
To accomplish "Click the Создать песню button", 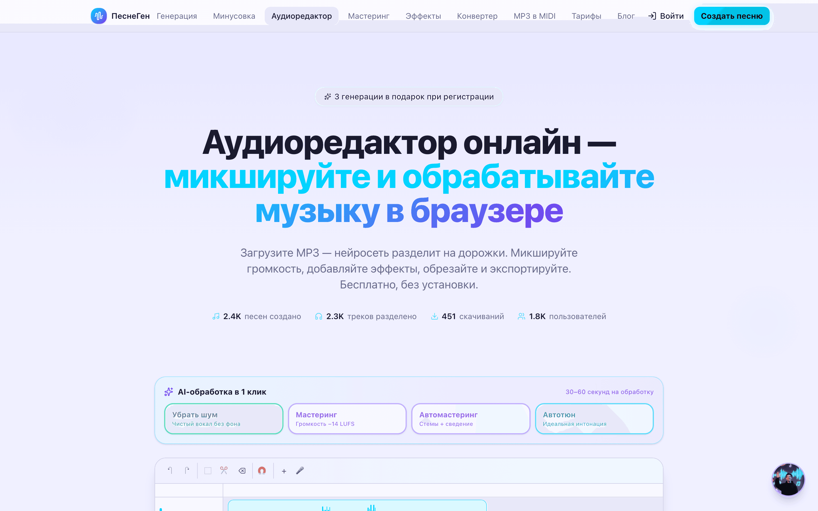I will [731, 16].
